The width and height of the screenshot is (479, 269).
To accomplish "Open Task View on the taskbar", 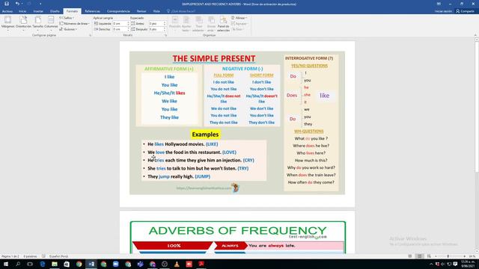I will pyautogui.click(x=30, y=264).
